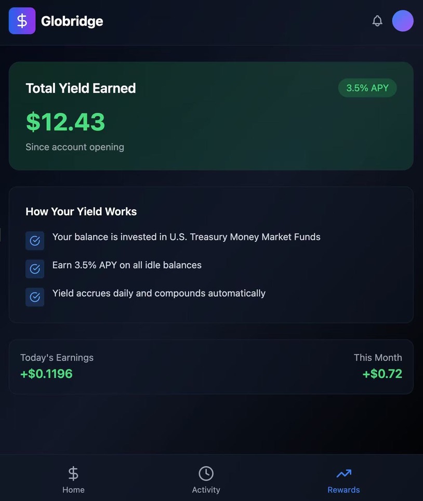Open notifications via the bell icon
Image resolution: width=423 pixels, height=501 pixels.
coord(377,21)
